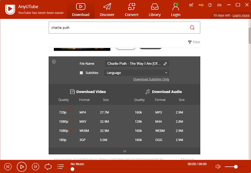Image resolution: width=251 pixels, height=173 pixels.
Task: Click the 2.8M audio size value
Action: point(179,121)
